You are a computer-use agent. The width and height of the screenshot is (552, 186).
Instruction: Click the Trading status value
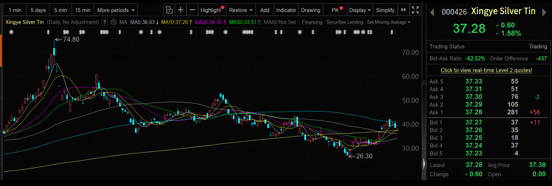click(538, 46)
